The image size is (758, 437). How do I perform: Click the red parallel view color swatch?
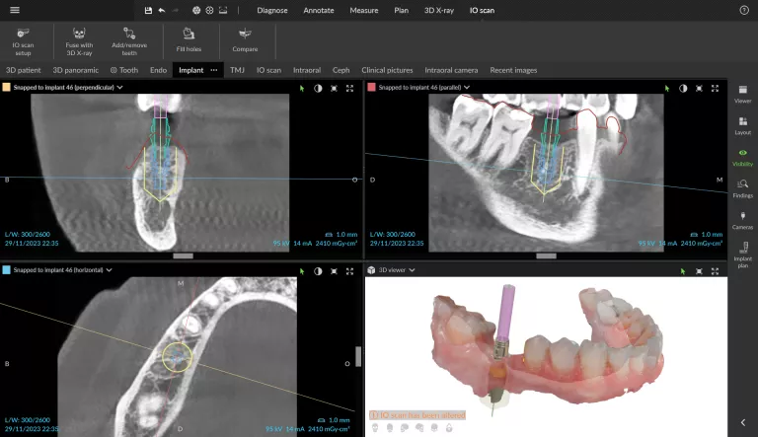pyautogui.click(x=371, y=88)
